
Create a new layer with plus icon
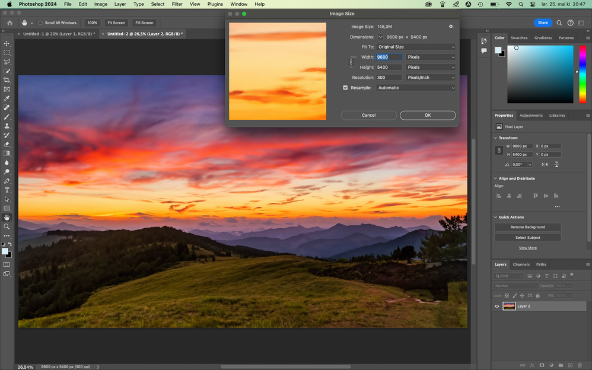tap(570, 365)
